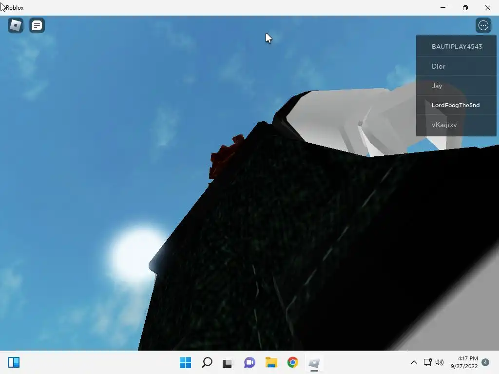Select player LordFoogThe5nd in the list
The width and height of the screenshot is (499, 374).
[456, 105]
